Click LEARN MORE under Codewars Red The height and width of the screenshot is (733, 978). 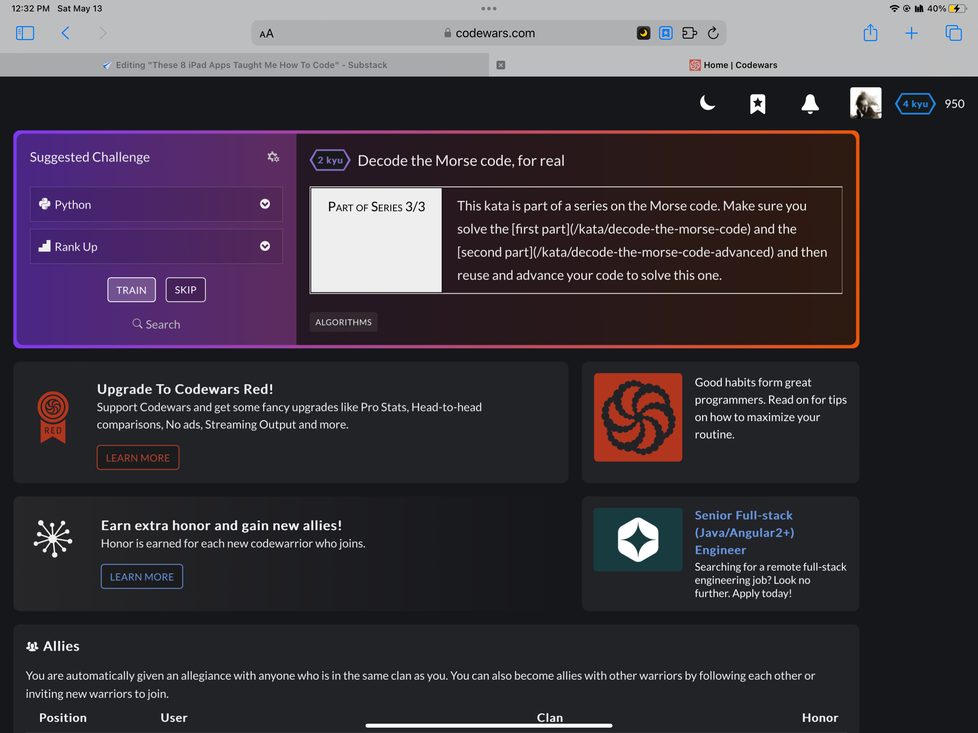point(138,457)
